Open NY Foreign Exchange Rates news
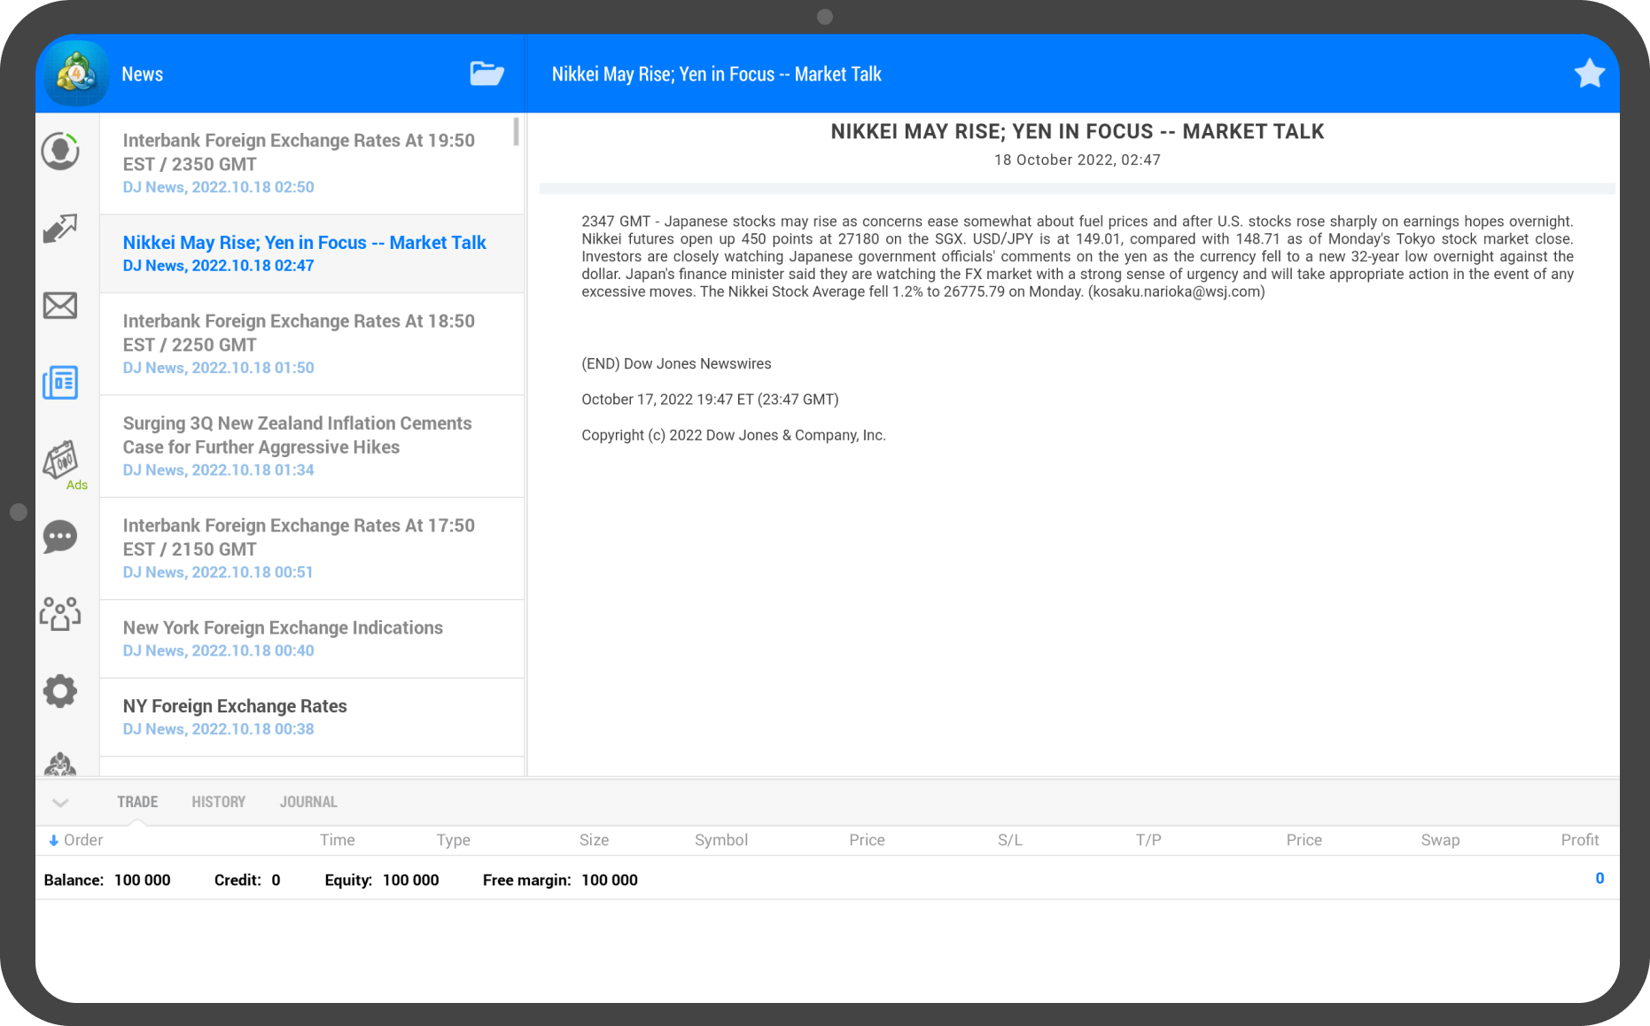The height and width of the screenshot is (1026, 1650). (x=312, y=717)
